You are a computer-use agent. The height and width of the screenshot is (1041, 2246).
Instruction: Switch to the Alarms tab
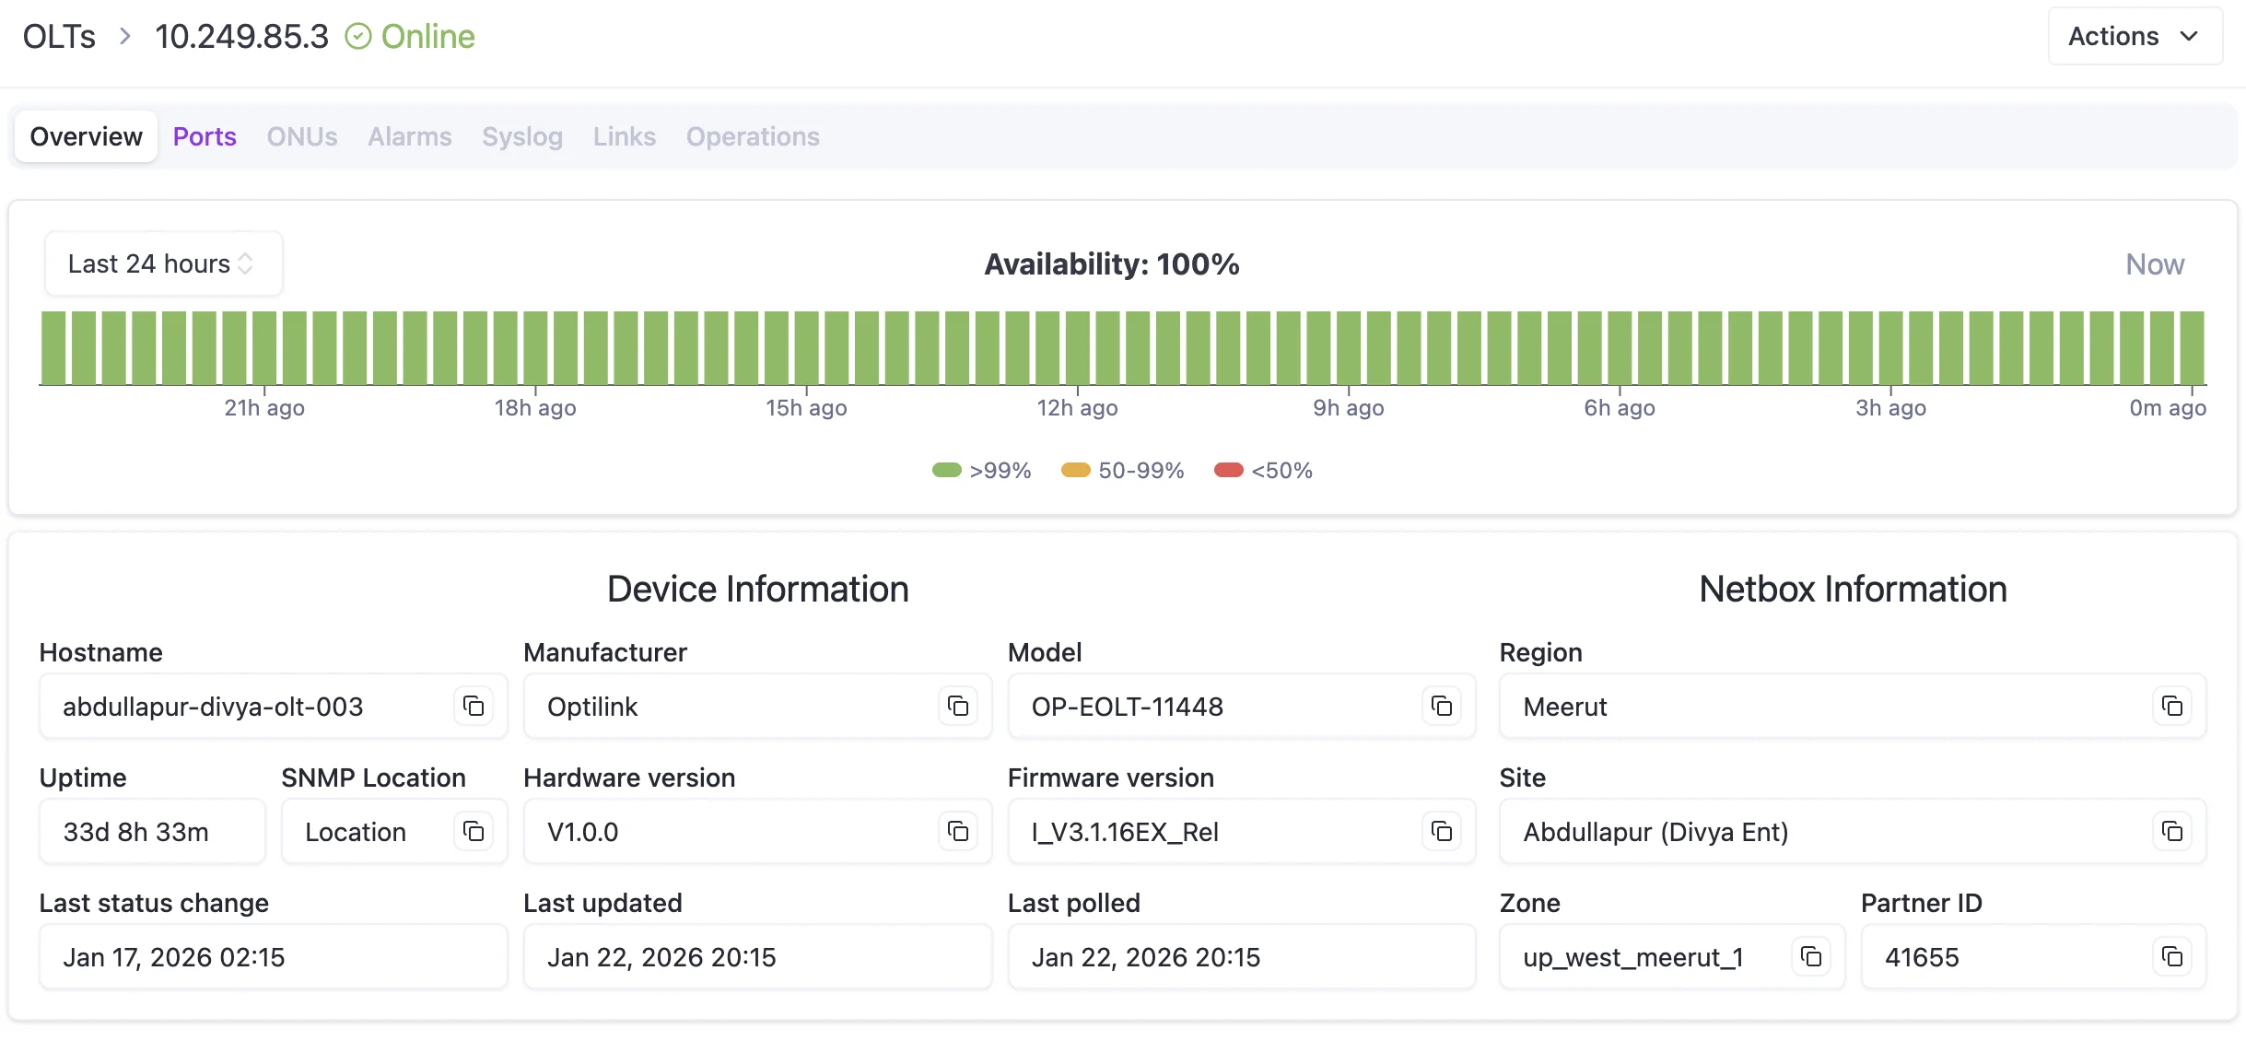409,136
